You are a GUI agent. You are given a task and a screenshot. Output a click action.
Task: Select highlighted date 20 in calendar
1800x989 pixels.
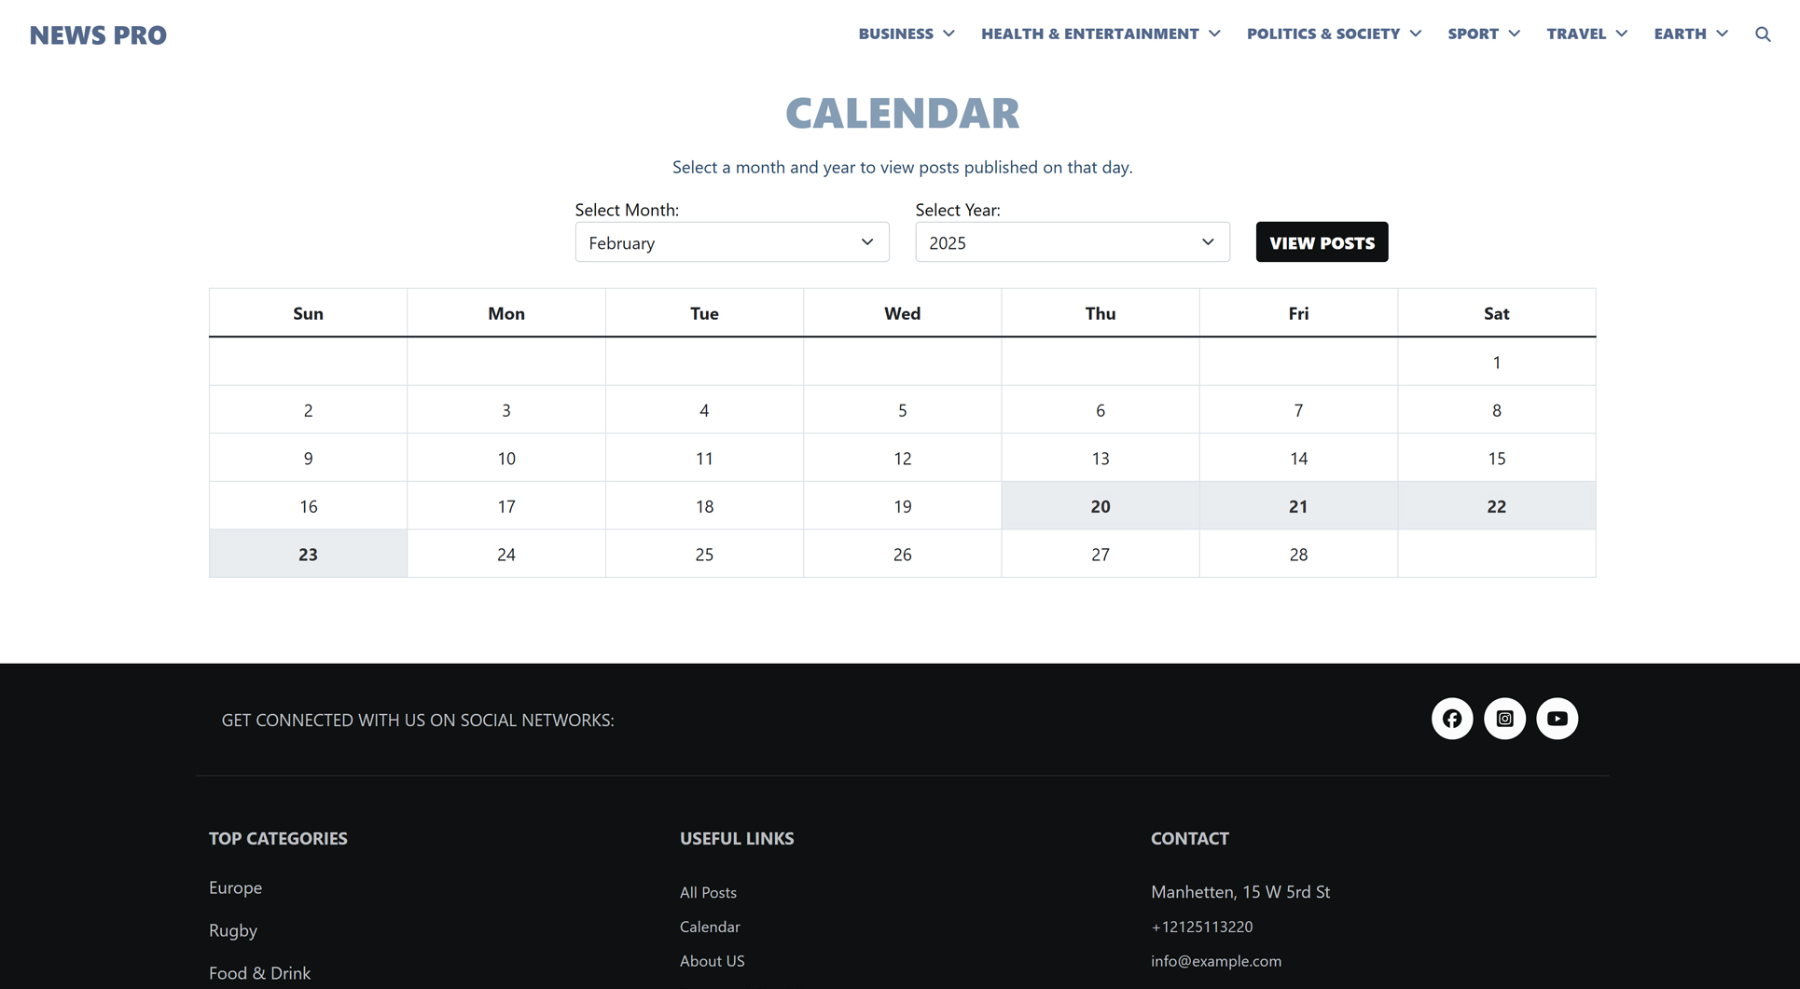tap(1100, 506)
